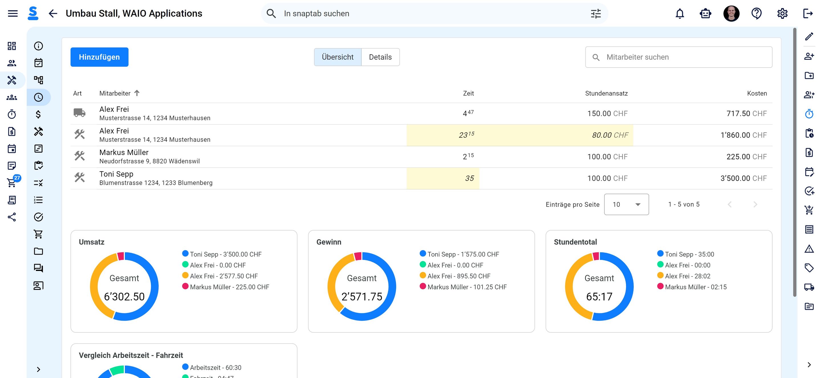Switch to the Details tab
Screen dimensions: 821x378
point(380,57)
